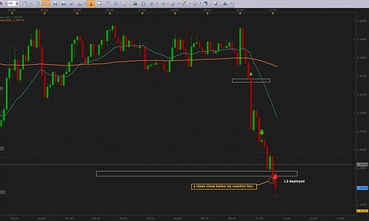This screenshot has width=369, height=221.
Task: Open the m5 timeframe combo box
Action: click(13, 4)
